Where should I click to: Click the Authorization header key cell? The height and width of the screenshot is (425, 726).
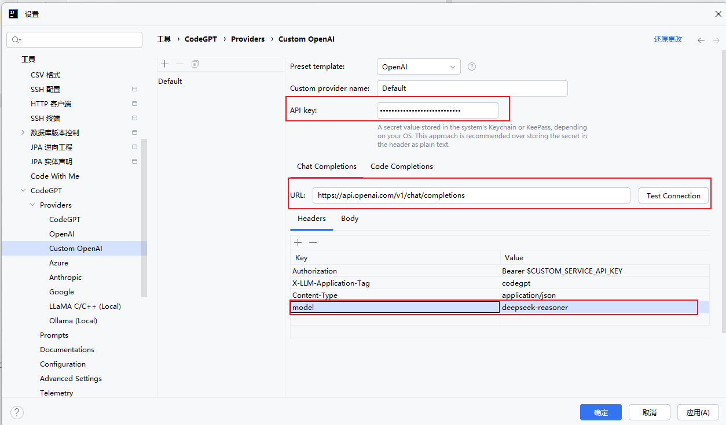(395, 271)
